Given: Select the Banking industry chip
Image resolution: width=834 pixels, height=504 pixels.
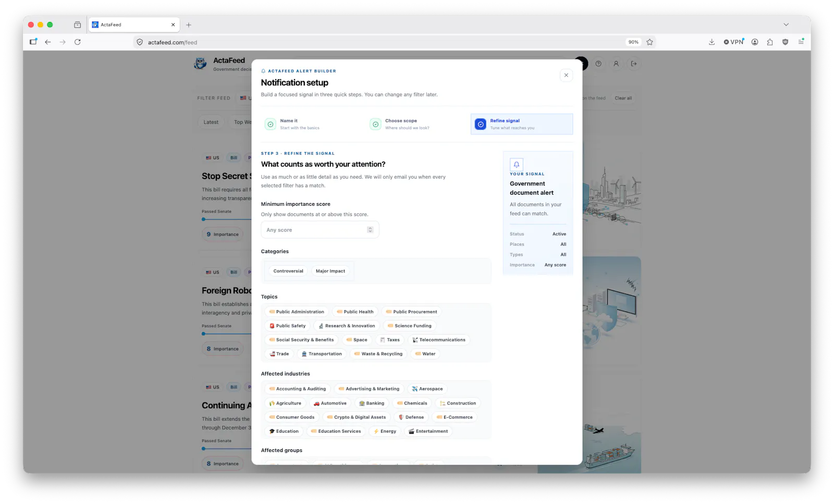Looking at the screenshot, I should (372, 403).
